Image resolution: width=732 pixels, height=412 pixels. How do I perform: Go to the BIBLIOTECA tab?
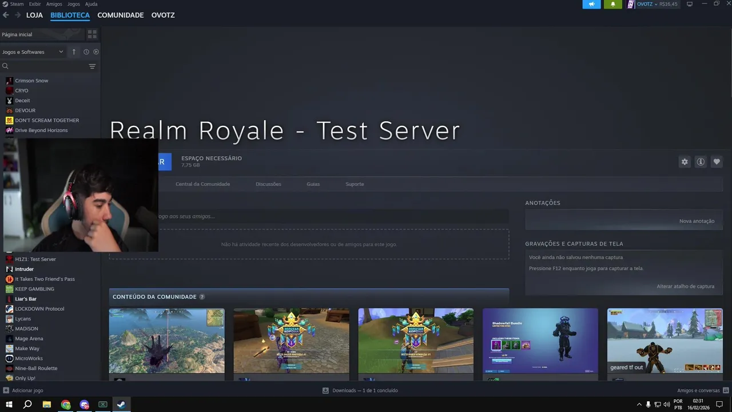click(x=70, y=15)
